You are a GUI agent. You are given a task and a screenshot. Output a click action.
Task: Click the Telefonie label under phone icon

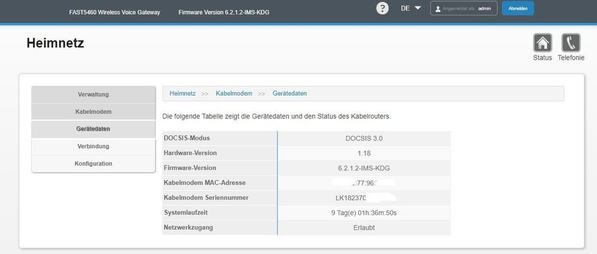571,58
